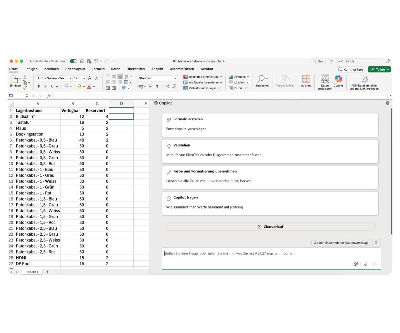Apply italic formatting with K button
The width and height of the screenshot is (400, 333).
pos(45,87)
